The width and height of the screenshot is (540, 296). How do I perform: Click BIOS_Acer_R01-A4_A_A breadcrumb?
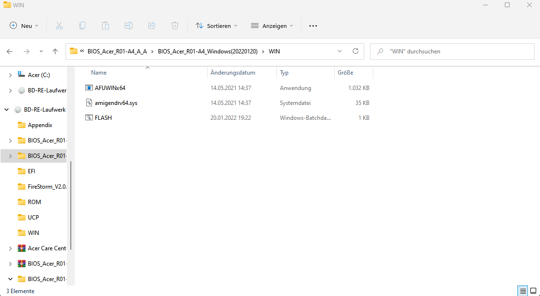click(117, 51)
